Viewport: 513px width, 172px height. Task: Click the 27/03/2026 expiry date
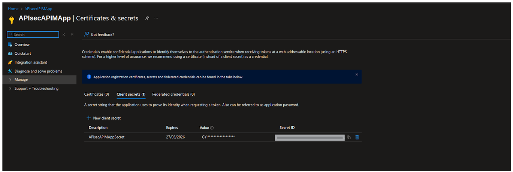click(x=176, y=137)
